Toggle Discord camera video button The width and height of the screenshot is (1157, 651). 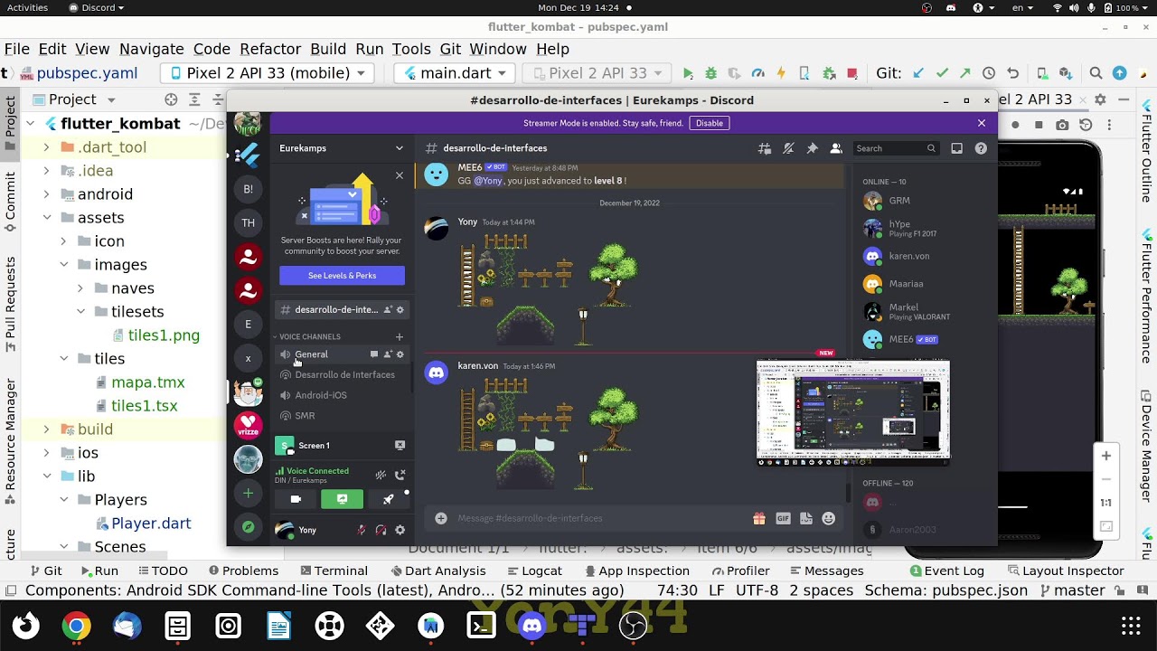[x=296, y=499]
